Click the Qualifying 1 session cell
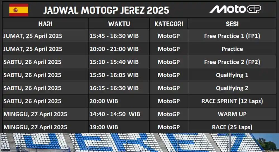Image resolution: width=279 pixels, height=152 pixels. (232, 75)
